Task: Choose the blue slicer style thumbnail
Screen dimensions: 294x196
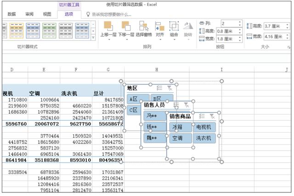Action: click(x=33, y=31)
